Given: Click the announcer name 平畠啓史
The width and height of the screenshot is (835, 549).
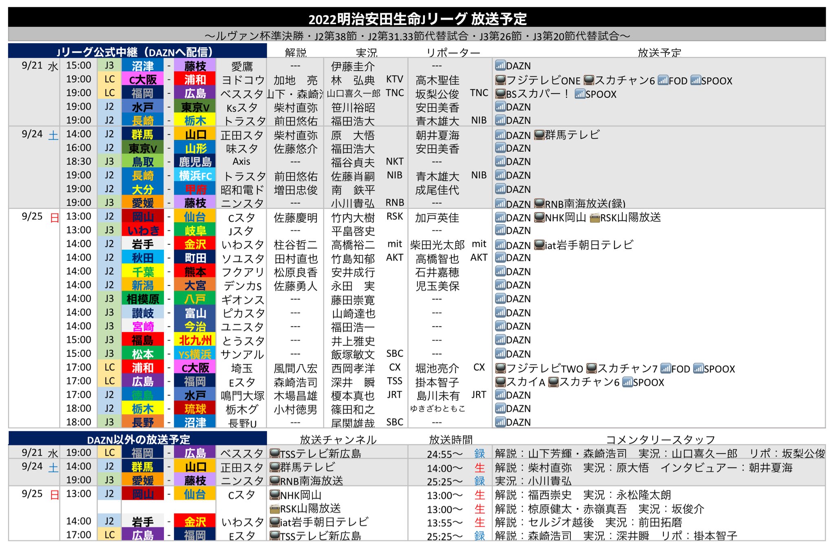Looking at the screenshot, I should point(353,231).
